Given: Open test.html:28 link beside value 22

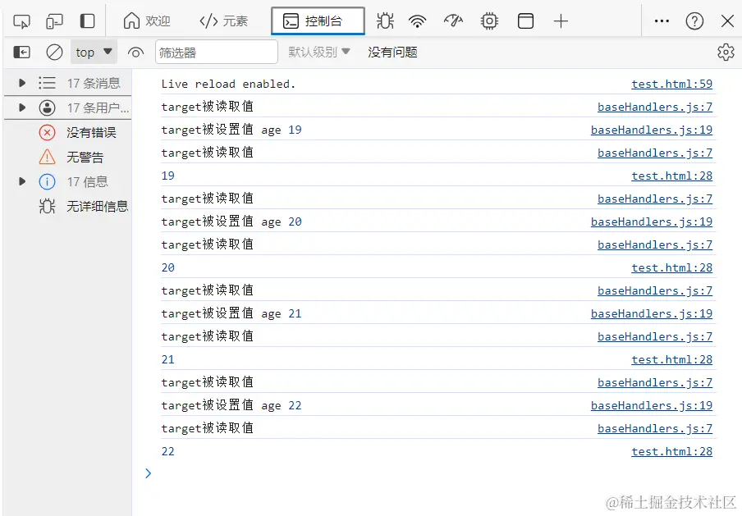Looking at the screenshot, I should [671, 451].
